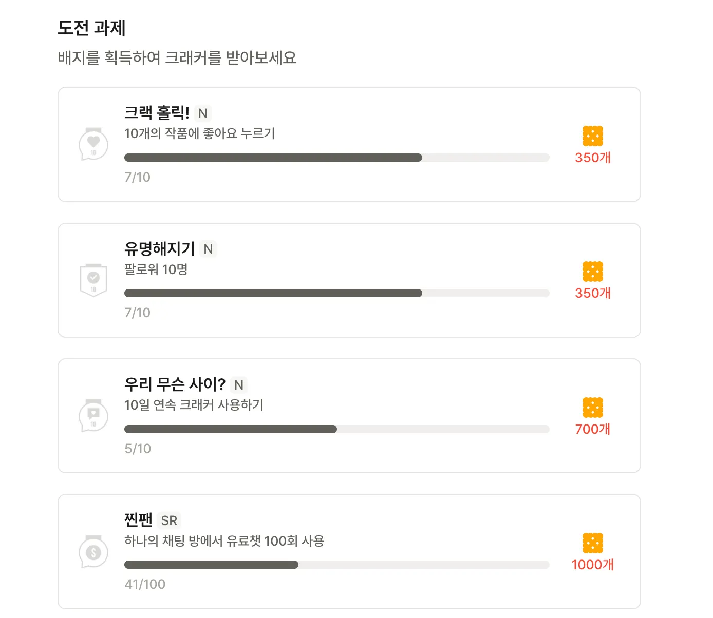Click the dollar coin badge for 찐팬

pyautogui.click(x=93, y=551)
